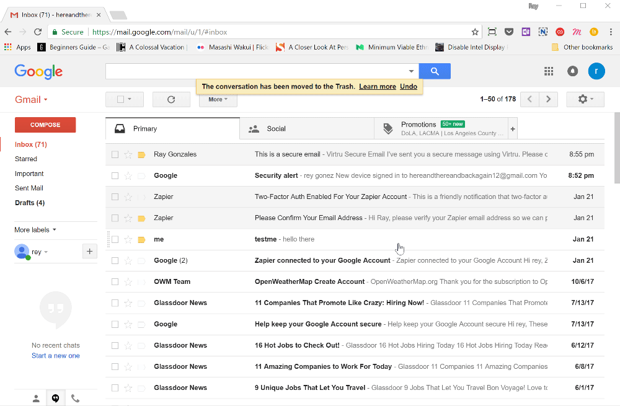Toggle importance marker on Please Confirm Your Email Address
620x406 pixels.
click(x=141, y=218)
